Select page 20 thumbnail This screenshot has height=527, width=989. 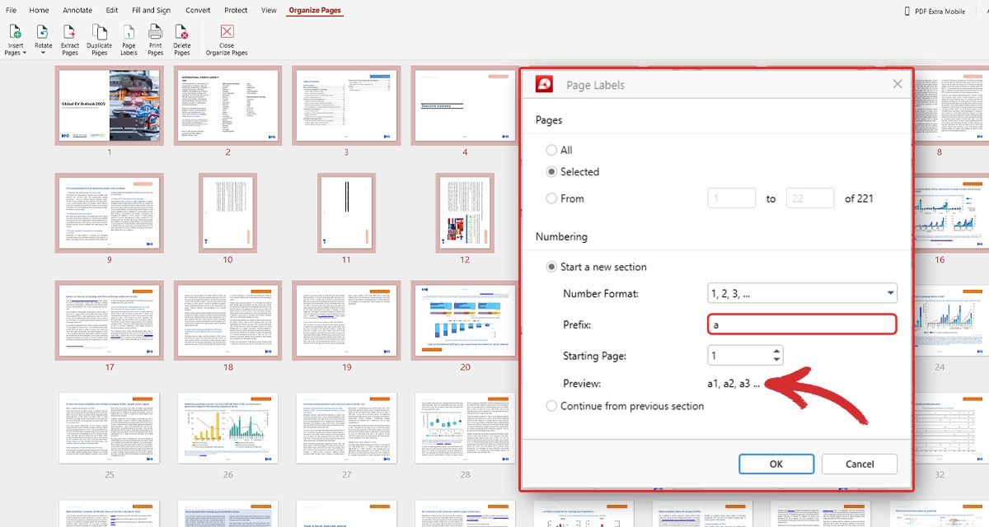(x=465, y=319)
